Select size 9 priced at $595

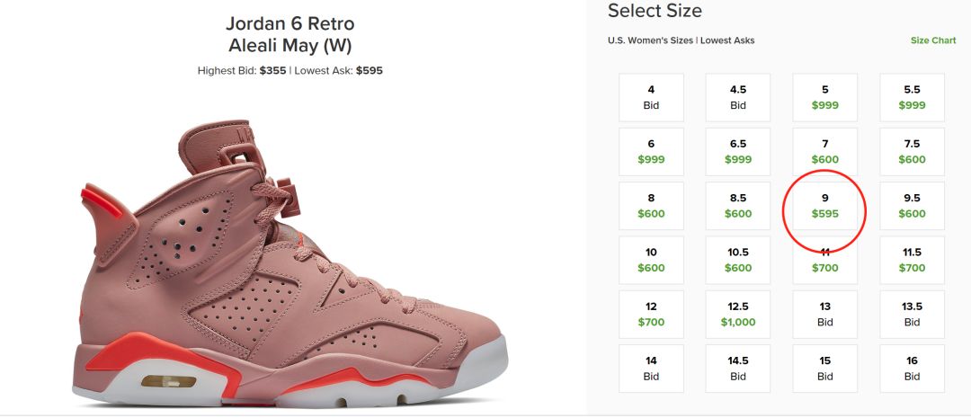click(x=824, y=206)
